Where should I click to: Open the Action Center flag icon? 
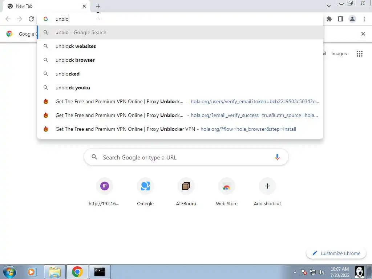click(304, 272)
